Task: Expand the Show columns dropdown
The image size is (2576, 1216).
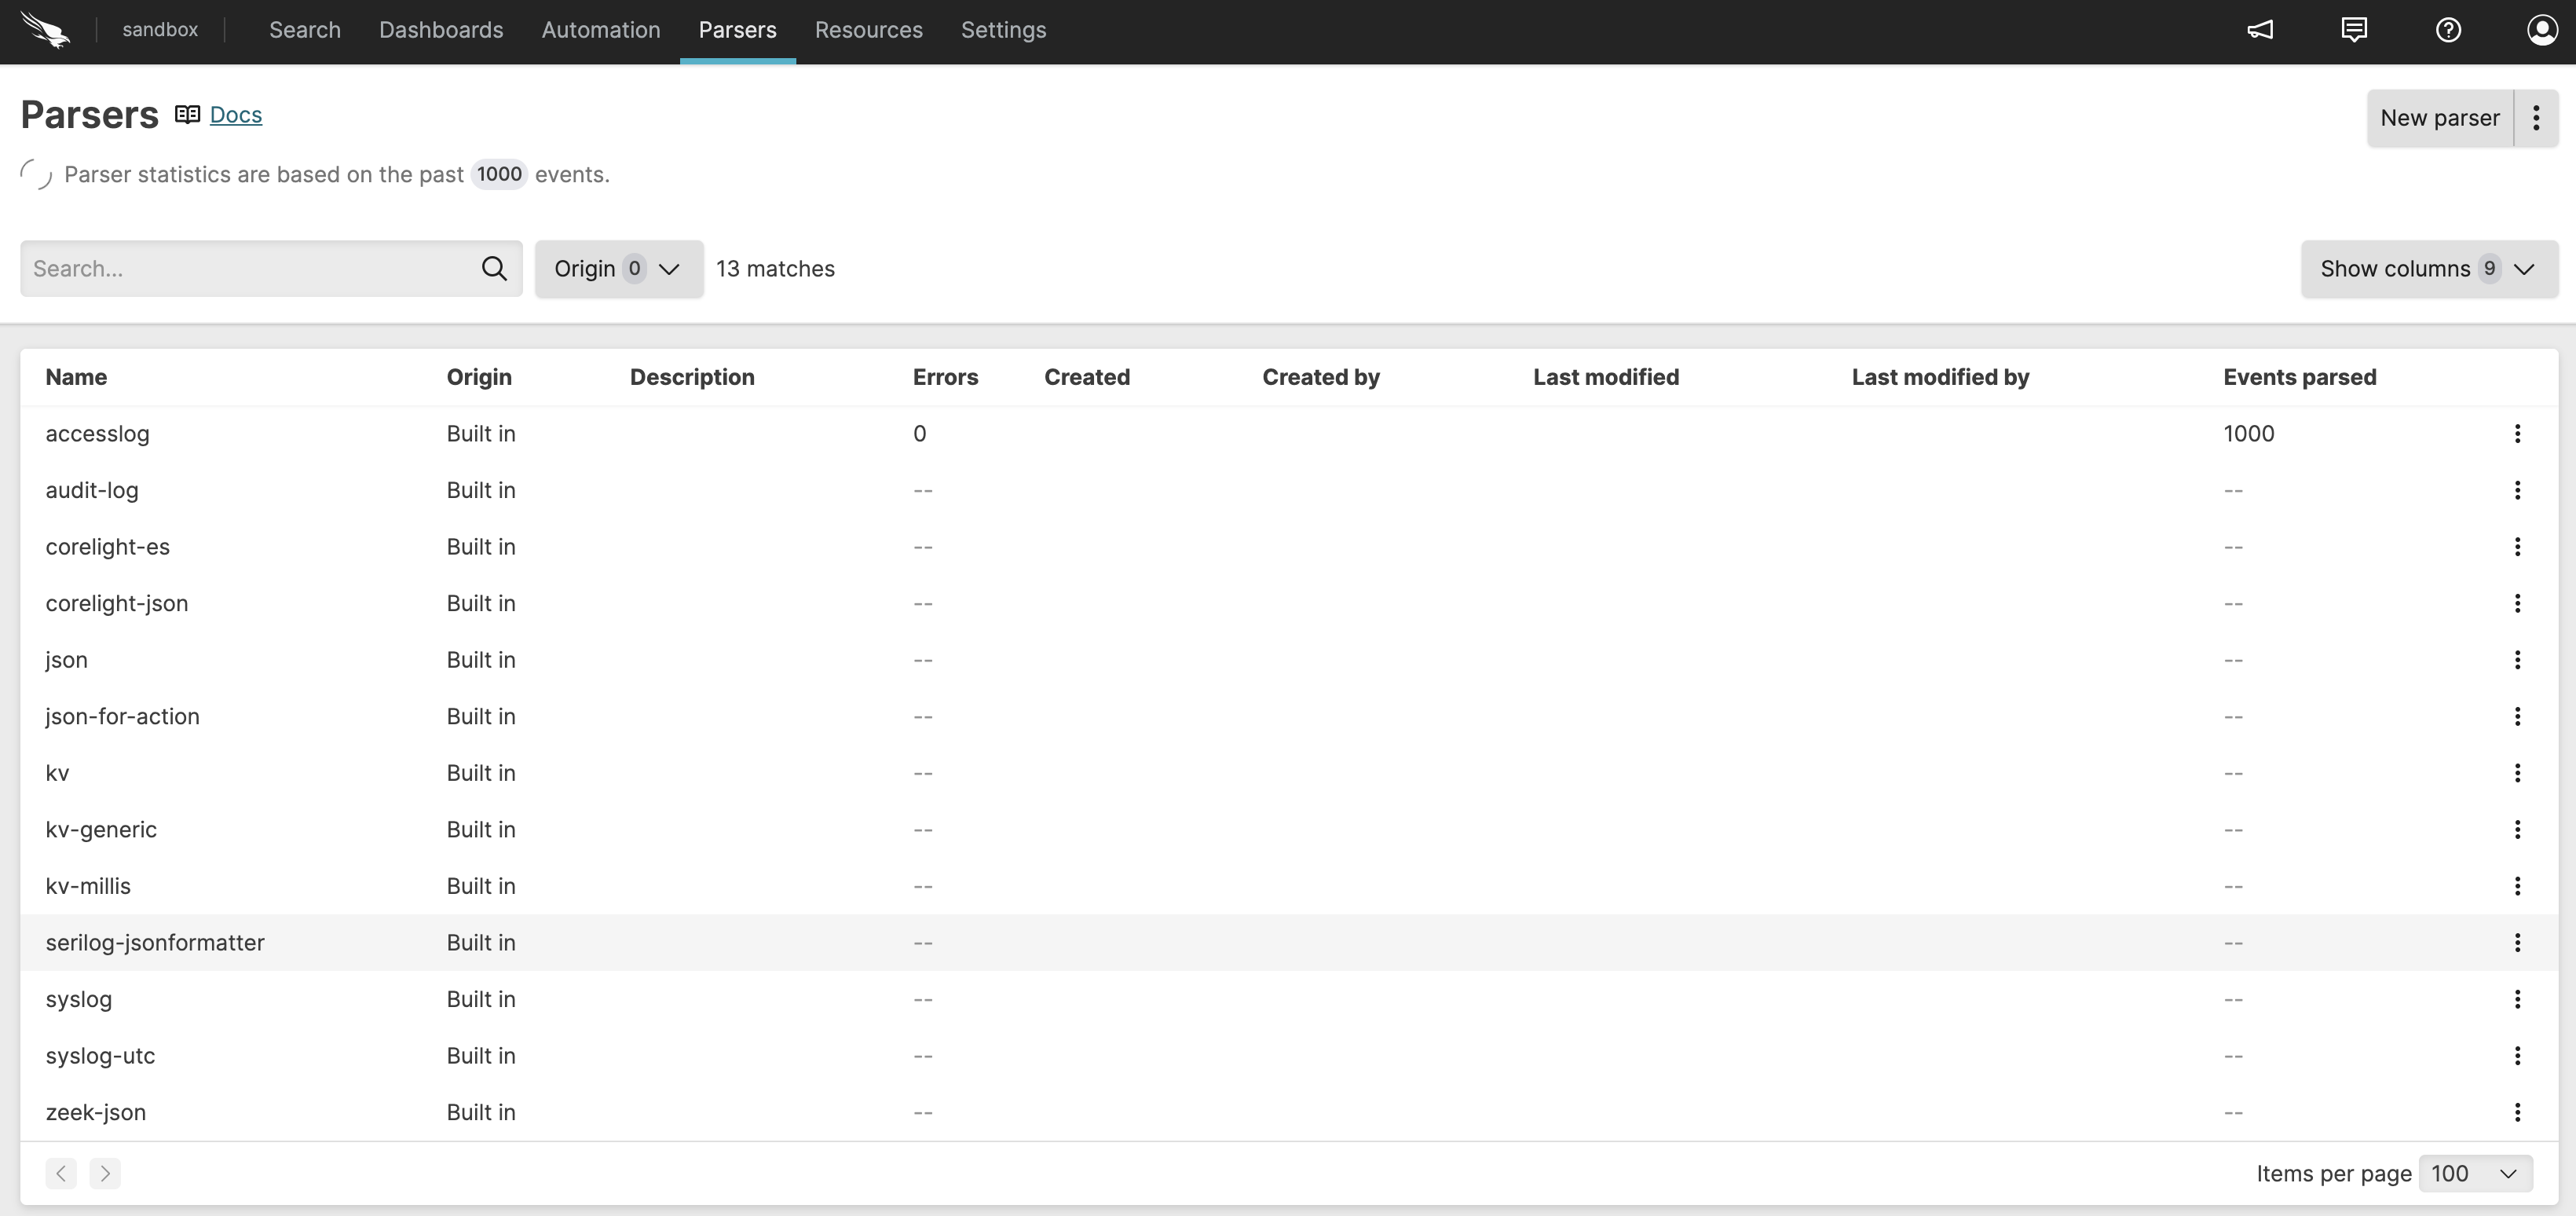Action: 2428,269
